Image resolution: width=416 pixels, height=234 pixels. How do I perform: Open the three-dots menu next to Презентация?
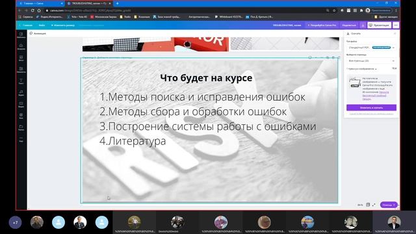(x=396, y=25)
